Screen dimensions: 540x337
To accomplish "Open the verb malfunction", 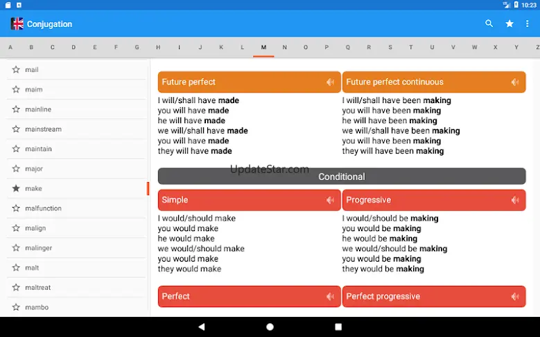I will click(x=44, y=208).
